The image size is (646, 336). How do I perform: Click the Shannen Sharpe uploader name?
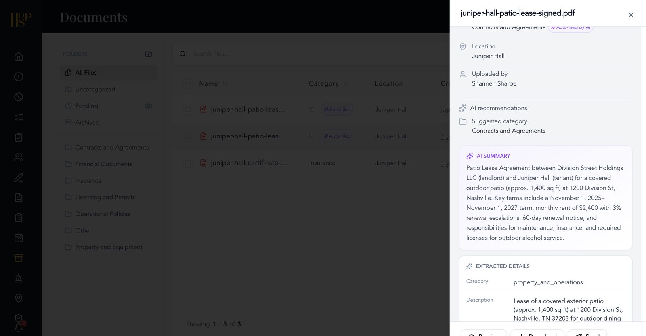click(x=494, y=83)
